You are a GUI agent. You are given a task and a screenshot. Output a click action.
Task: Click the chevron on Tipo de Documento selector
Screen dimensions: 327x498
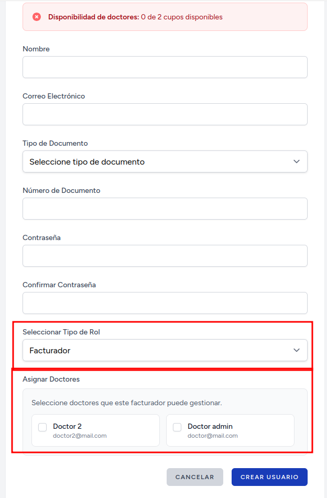point(297,161)
